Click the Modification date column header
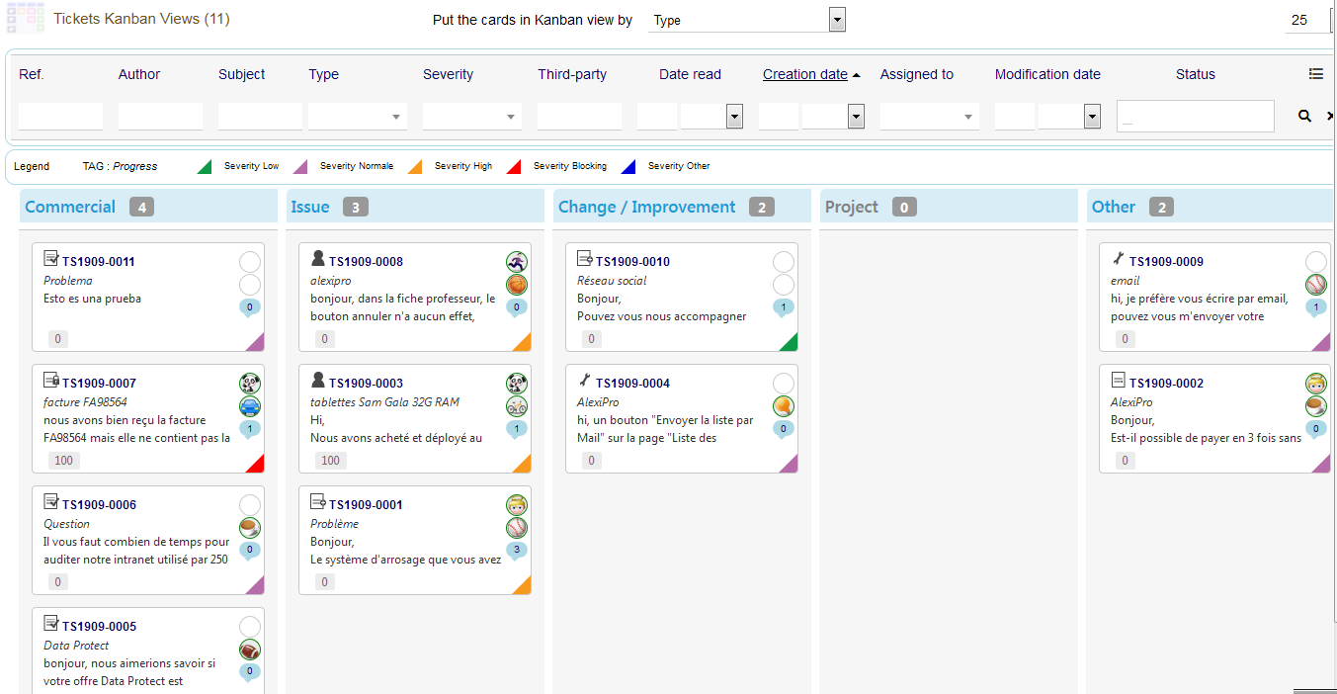1337x694 pixels. (x=1047, y=74)
